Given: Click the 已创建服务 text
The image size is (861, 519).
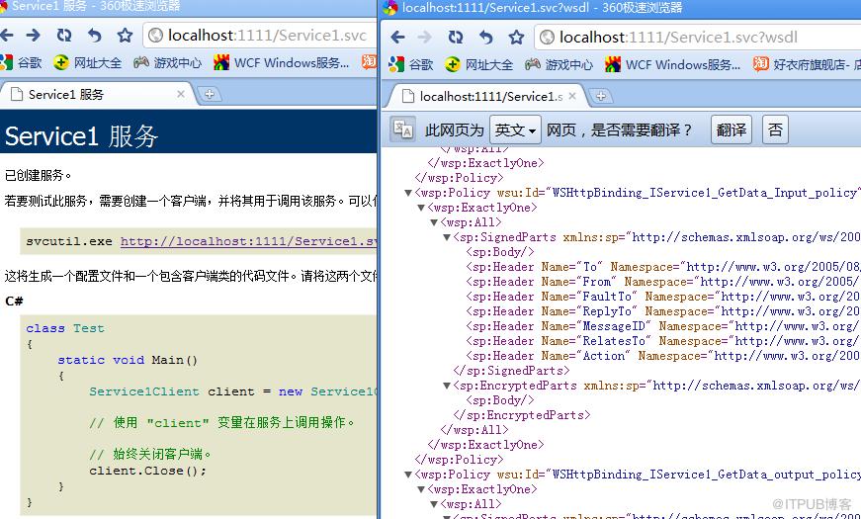Looking at the screenshot, I should tap(38, 176).
